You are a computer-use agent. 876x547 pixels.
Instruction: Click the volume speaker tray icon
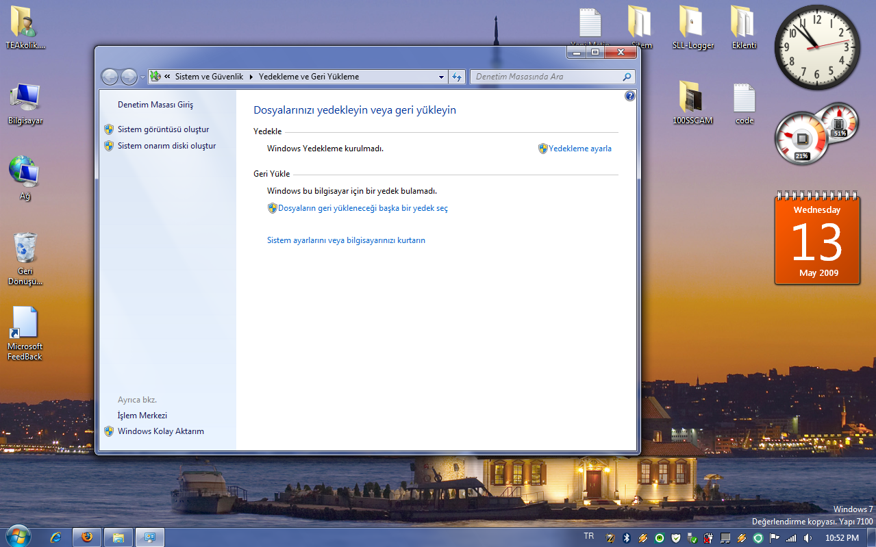click(808, 538)
